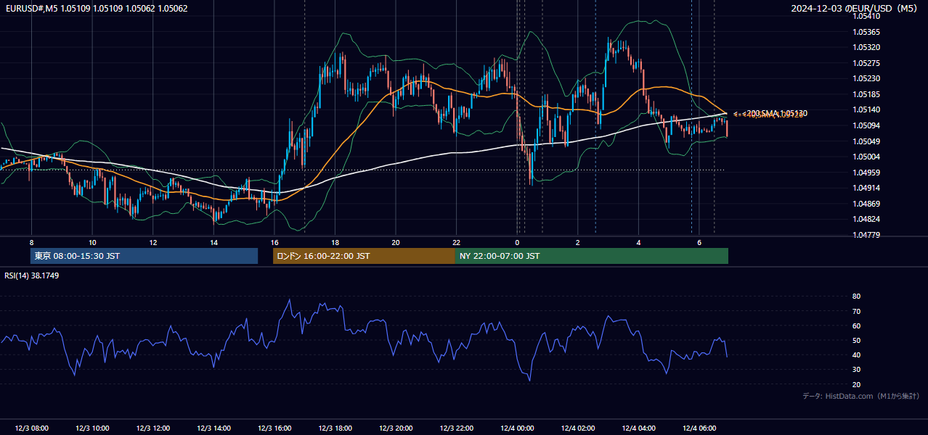Image resolution: width=928 pixels, height=435 pixels.
Task: Click the RSI scale value 30
Action: pos(856,370)
